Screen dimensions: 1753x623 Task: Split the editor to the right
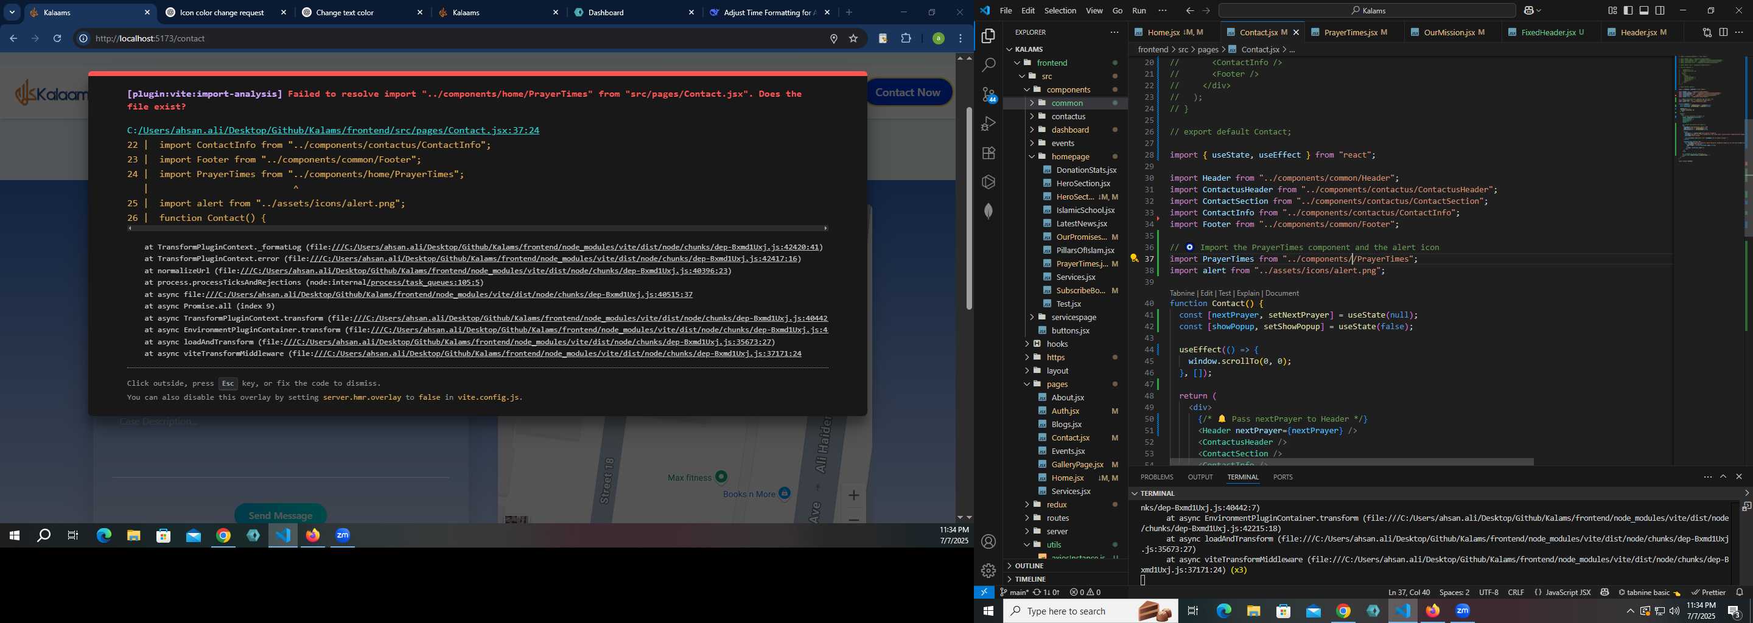[1723, 32]
